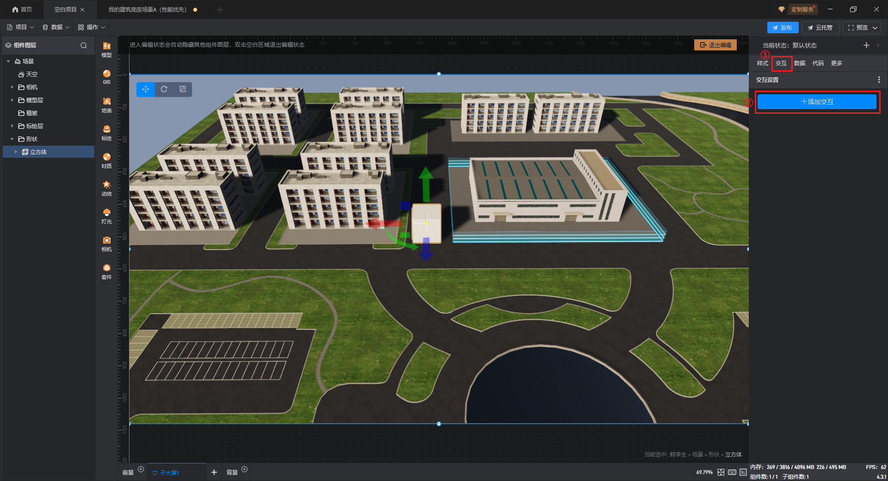Switch to the 数据 tab in right panel
The width and height of the screenshot is (888, 481).
pos(800,63)
